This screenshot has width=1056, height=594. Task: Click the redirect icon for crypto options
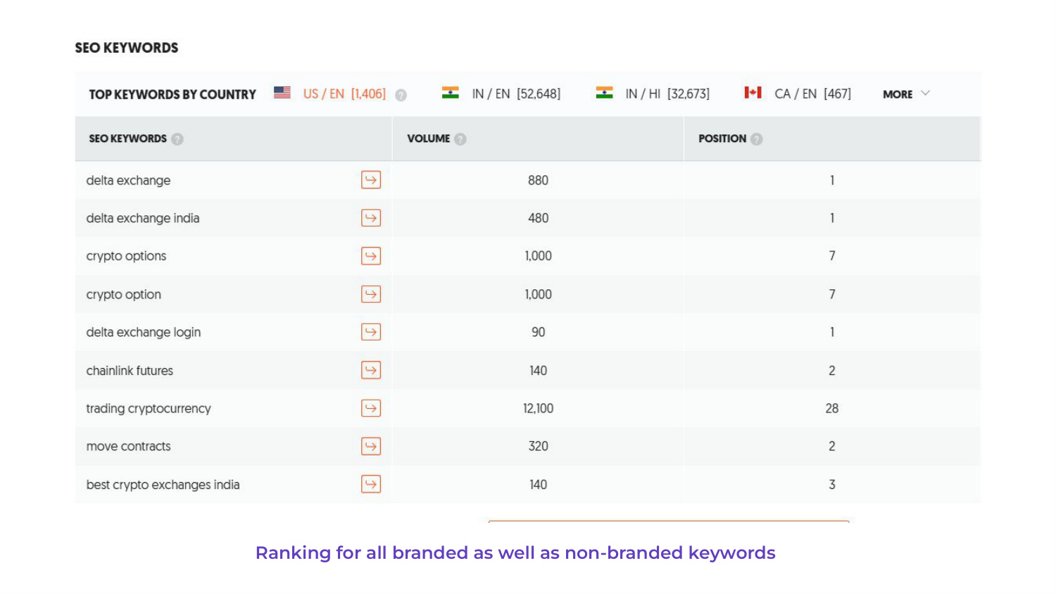click(371, 256)
